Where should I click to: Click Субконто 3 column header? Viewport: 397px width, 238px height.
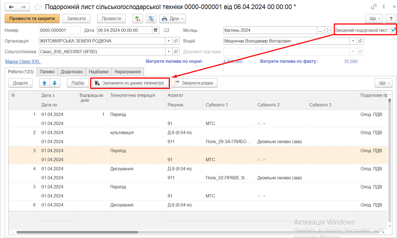coord(332,105)
